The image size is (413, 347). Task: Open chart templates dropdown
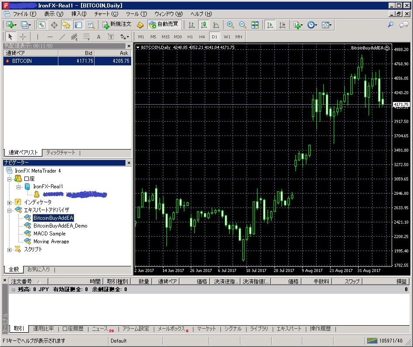pos(327,25)
